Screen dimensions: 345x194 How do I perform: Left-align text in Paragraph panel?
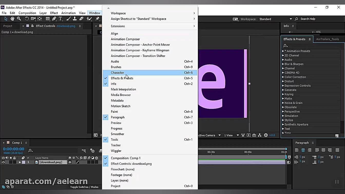click(x=297, y=150)
